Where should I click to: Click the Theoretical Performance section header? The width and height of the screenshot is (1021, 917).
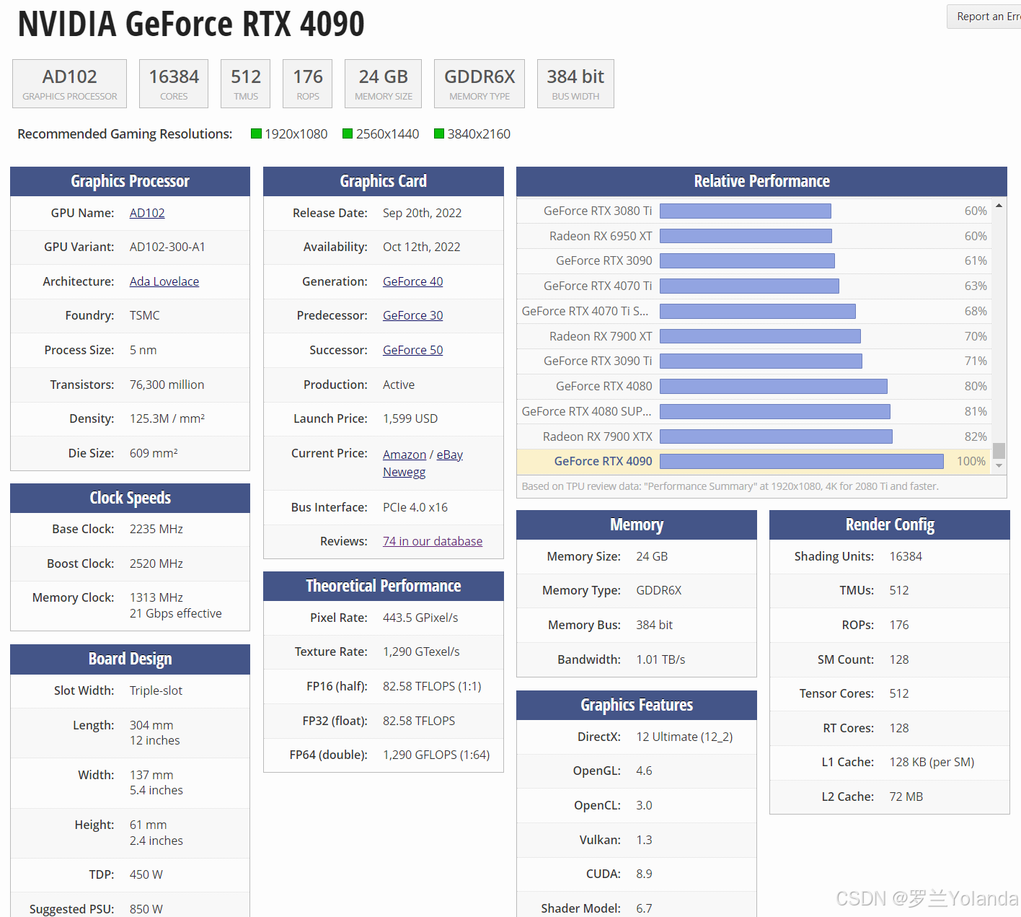click(384, 586)
